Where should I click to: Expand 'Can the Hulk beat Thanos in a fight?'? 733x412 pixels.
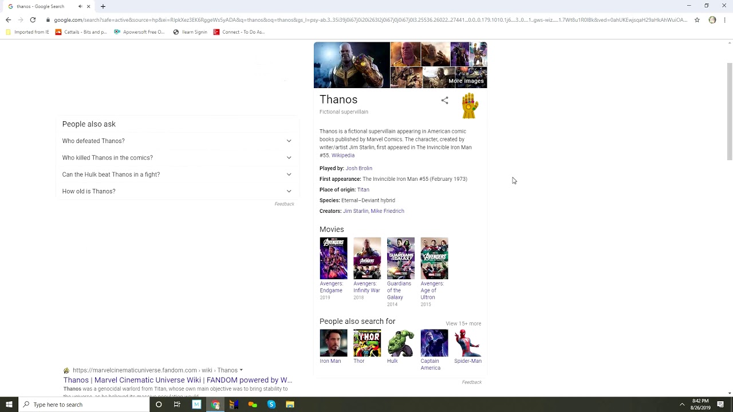[177, 175]
